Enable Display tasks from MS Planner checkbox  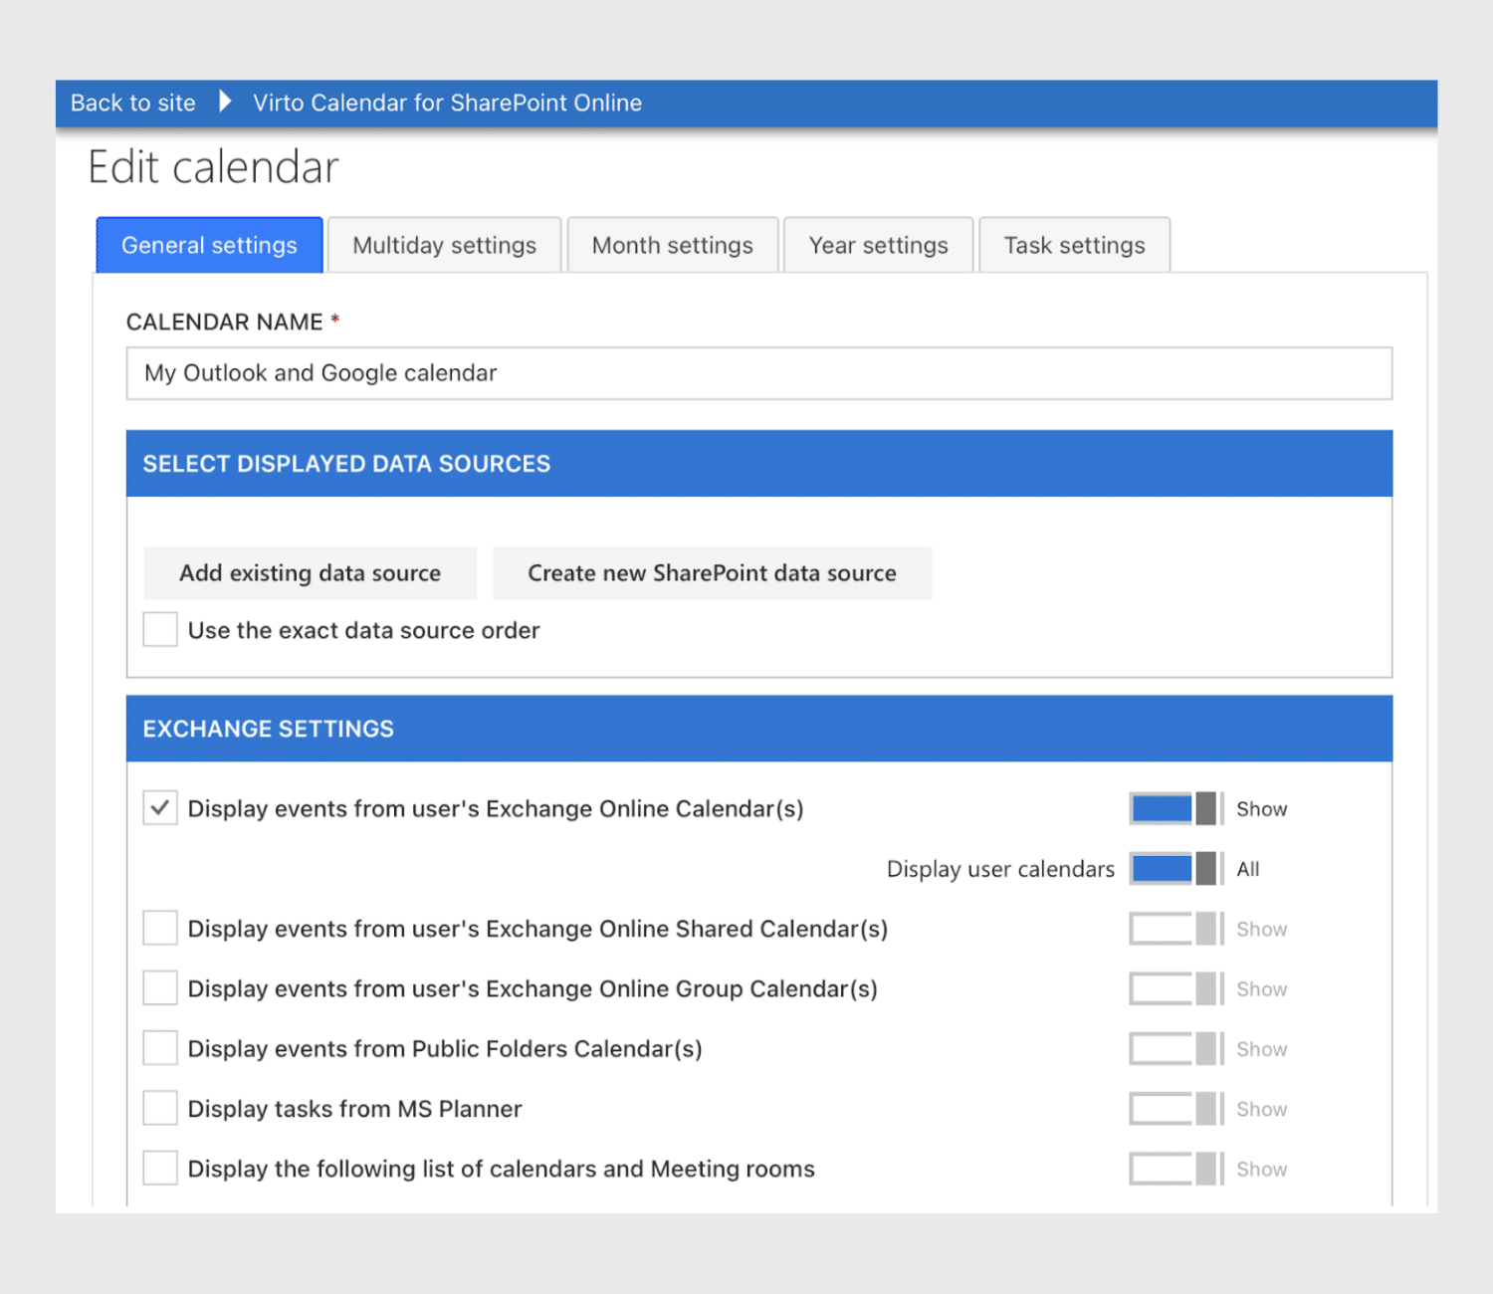pyautogui.click(x=160, y=1109)
